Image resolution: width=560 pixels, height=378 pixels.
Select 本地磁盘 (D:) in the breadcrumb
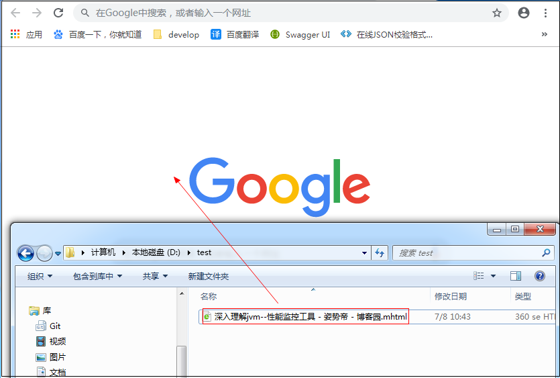click(156, 252)
